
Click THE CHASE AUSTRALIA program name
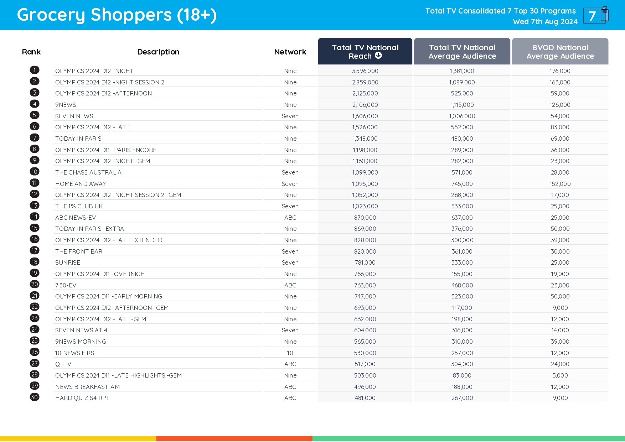click(x=88, y=172)
